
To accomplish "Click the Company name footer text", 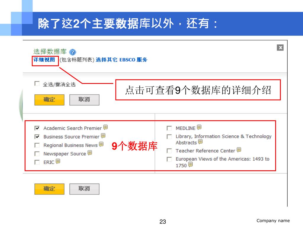I will (273, 220).
